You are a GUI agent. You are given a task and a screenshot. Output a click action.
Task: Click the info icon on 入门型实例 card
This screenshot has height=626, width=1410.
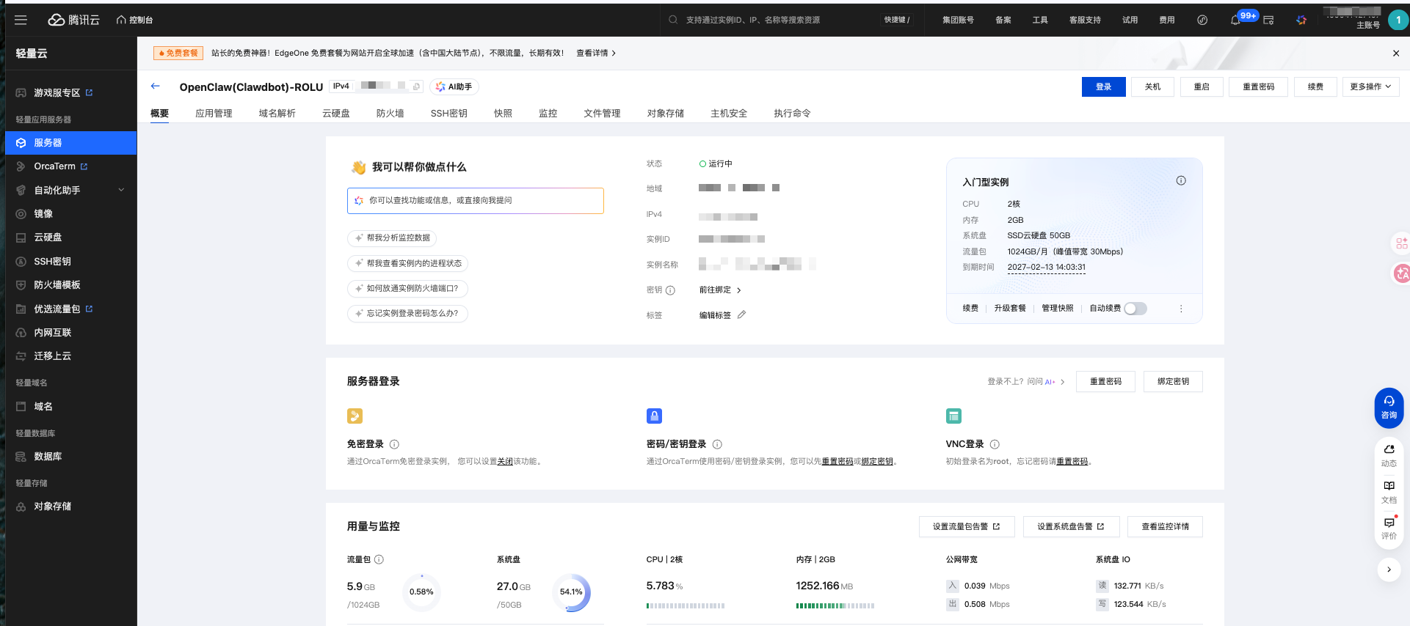[1181, 180]
